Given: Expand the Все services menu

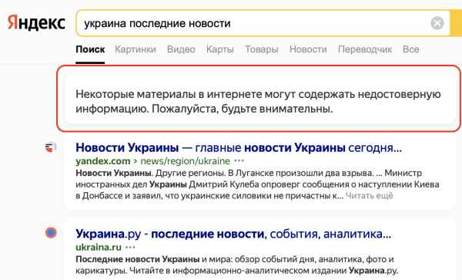Looking at the screenshot, I should point(410,49).
